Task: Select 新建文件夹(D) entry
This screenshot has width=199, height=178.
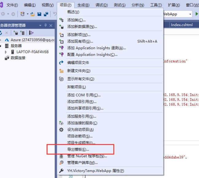Action: (x=110, y=71)
